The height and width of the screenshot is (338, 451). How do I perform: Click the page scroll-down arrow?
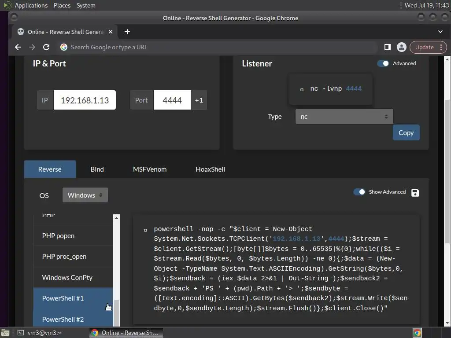[x=447, y=323]
